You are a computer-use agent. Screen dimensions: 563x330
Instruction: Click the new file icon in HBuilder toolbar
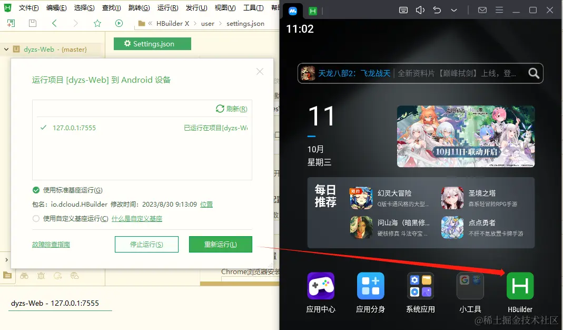click(x=11, y=23)
